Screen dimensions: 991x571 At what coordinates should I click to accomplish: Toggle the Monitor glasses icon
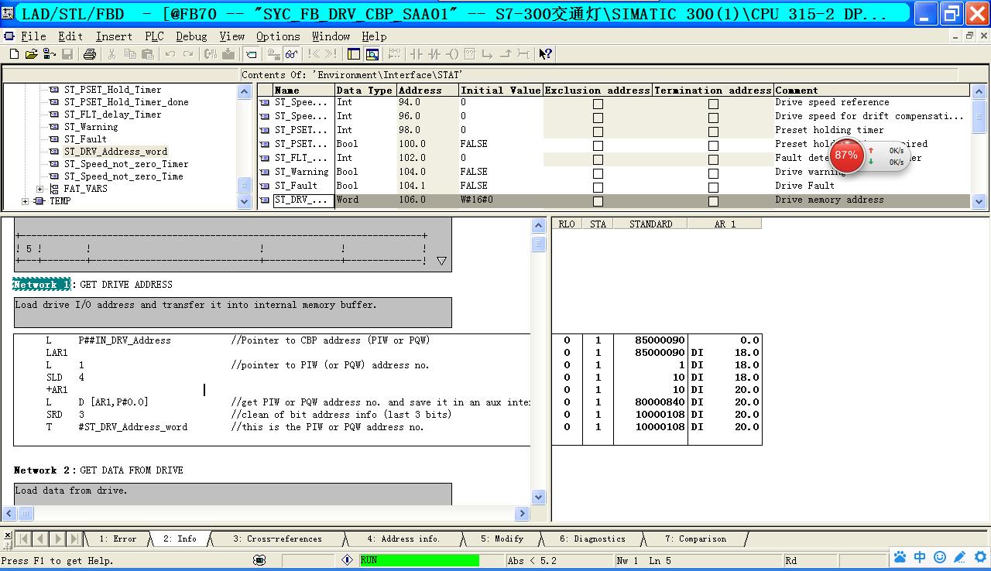pyautogui.click(x=291, y=54)
